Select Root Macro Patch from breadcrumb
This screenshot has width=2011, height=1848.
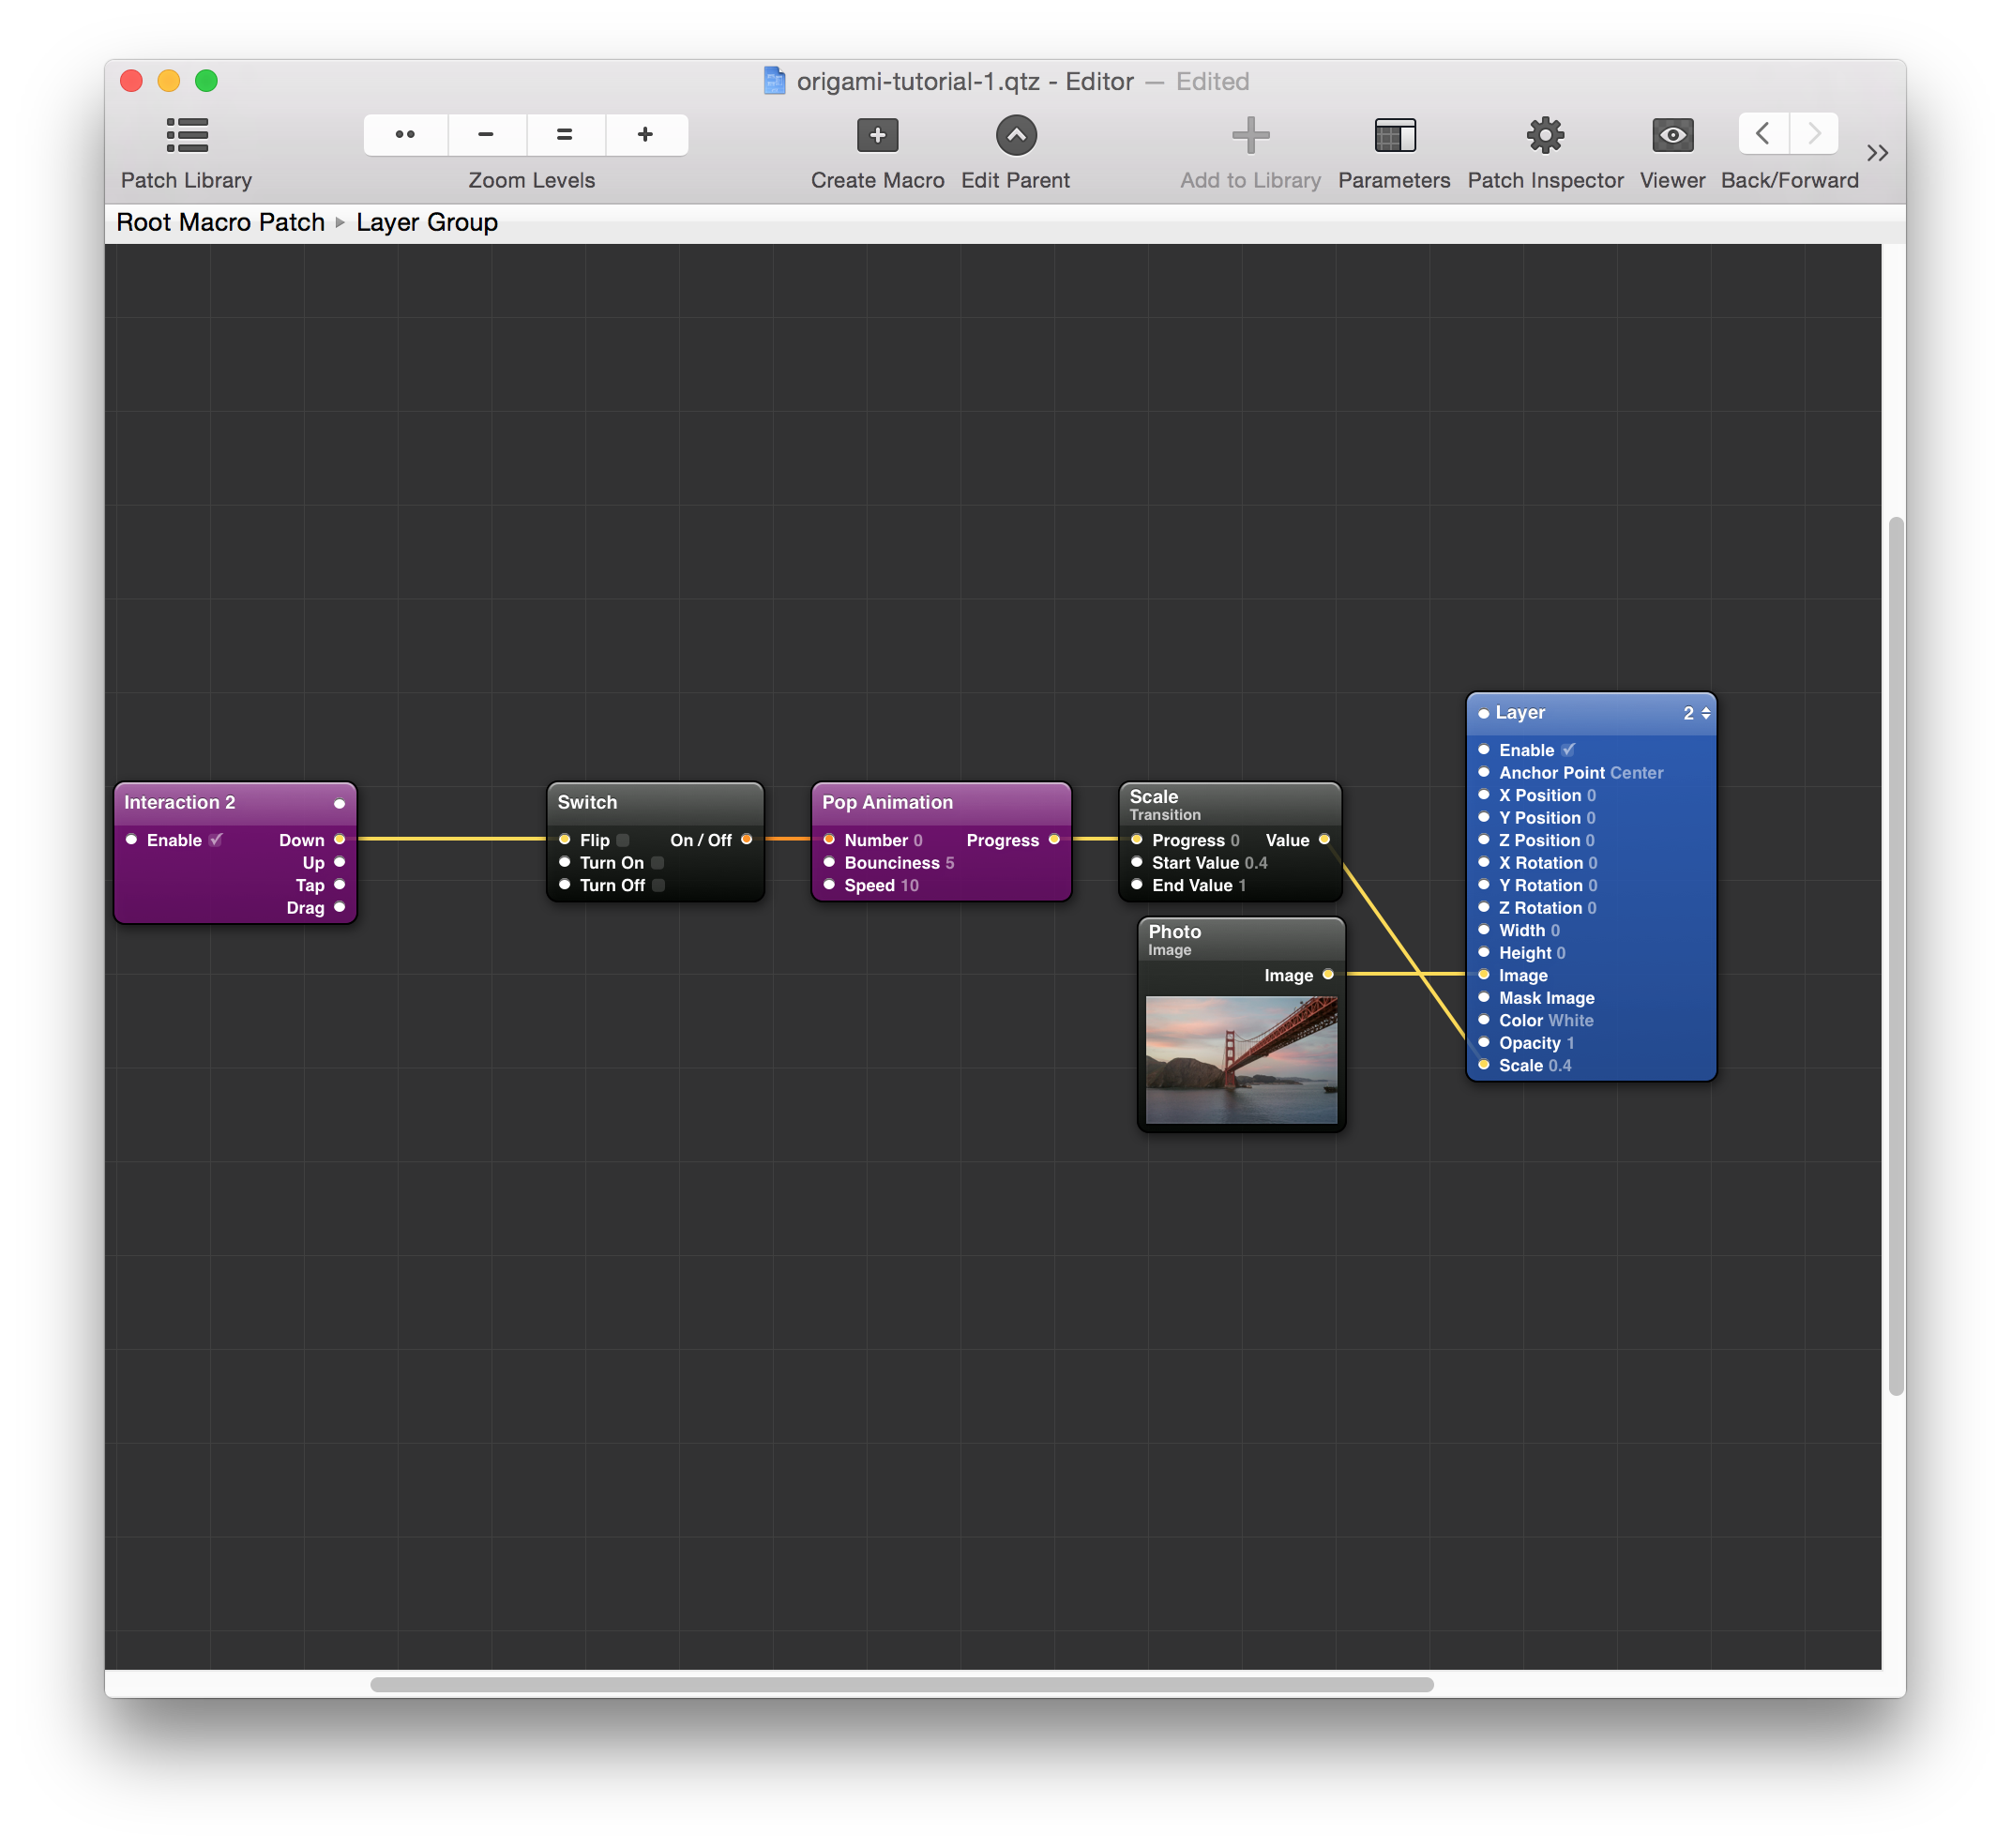pos(219,220)
